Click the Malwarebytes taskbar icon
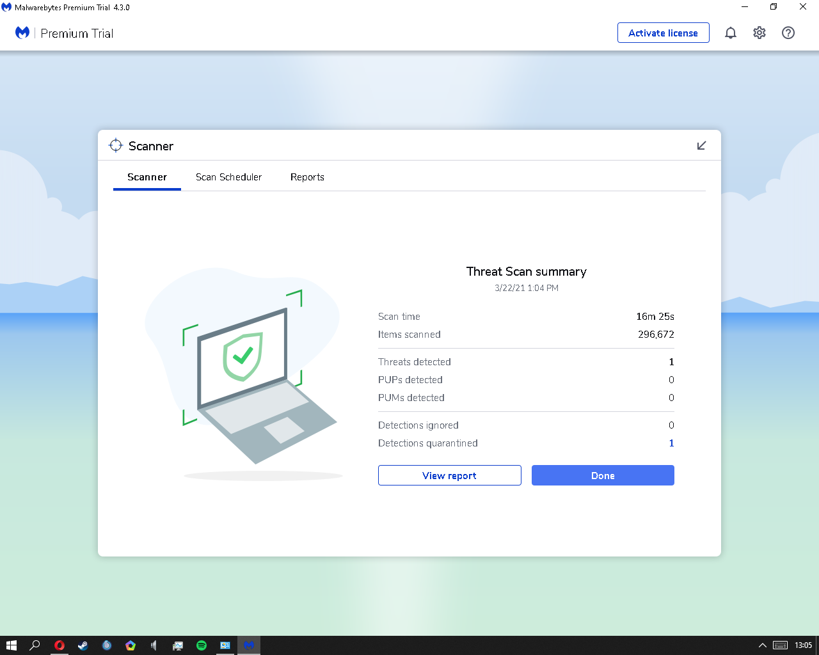Image resolution: width=819 pixels, height=655 pixels. click(249, 645)
